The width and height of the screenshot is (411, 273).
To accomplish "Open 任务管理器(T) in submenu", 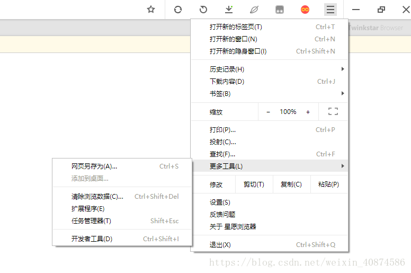I will [x=122, y=221].
